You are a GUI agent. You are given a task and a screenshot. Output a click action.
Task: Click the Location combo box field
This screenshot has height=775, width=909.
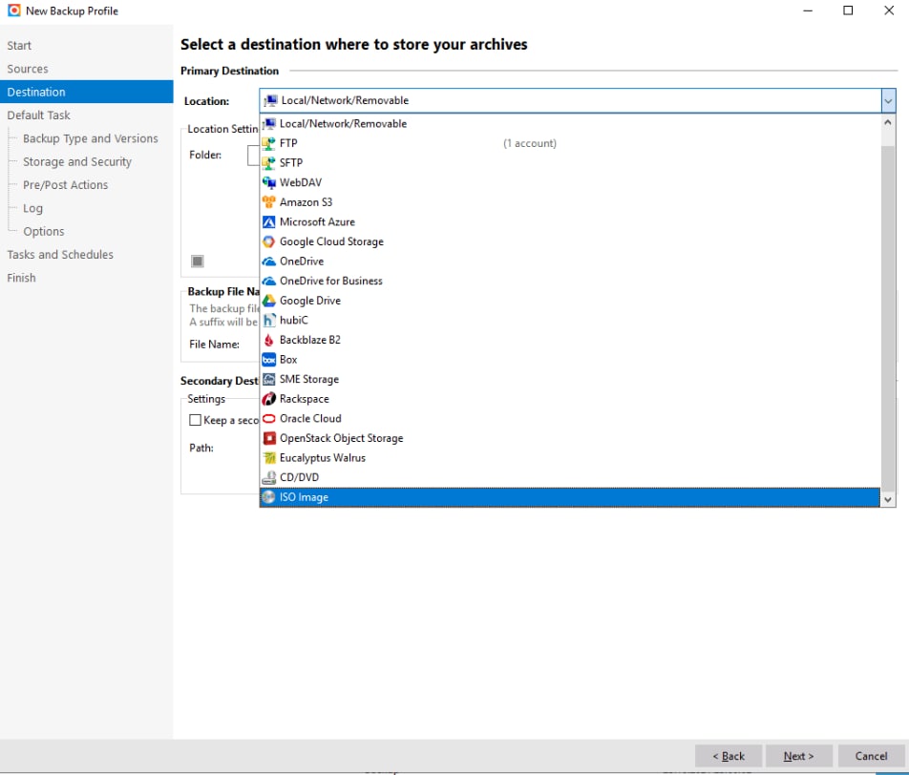click(x=578, y=101)
